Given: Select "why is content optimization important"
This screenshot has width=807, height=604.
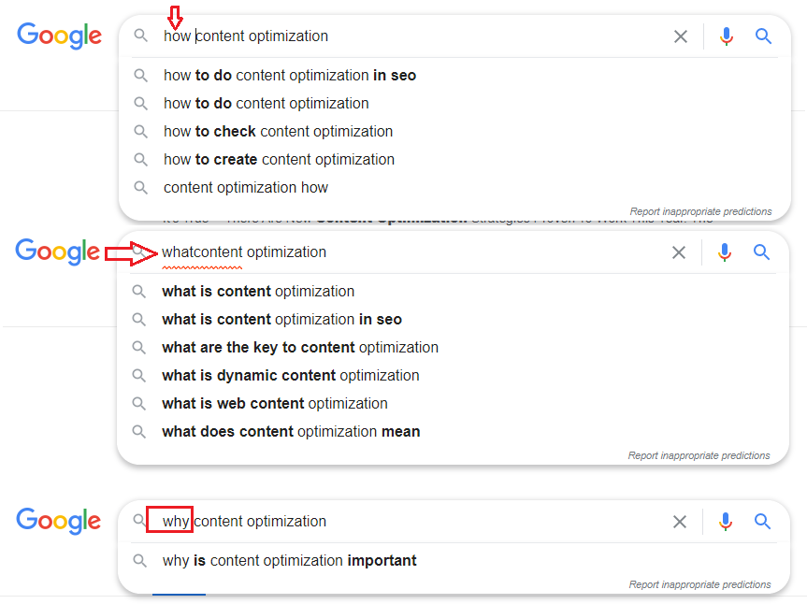Looking at the screenshot, I should 289,561.
